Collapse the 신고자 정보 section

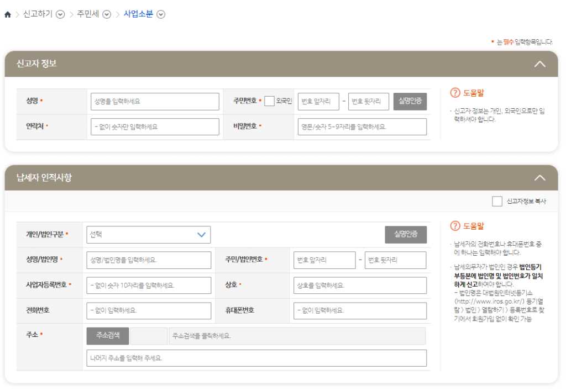point(539,64)
